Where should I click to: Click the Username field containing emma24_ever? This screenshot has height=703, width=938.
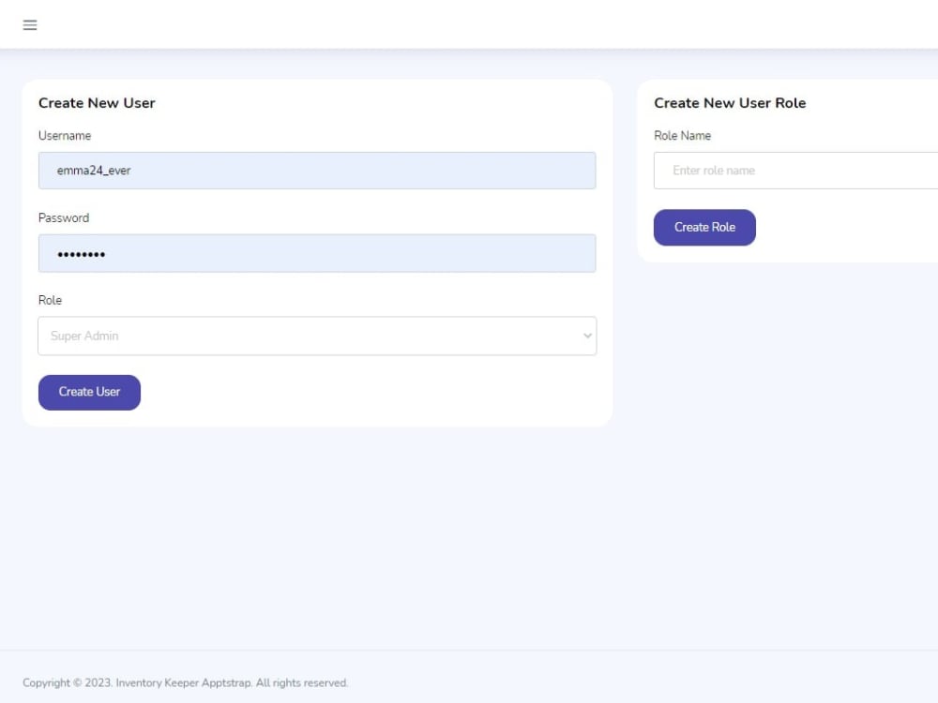[316, 171]
